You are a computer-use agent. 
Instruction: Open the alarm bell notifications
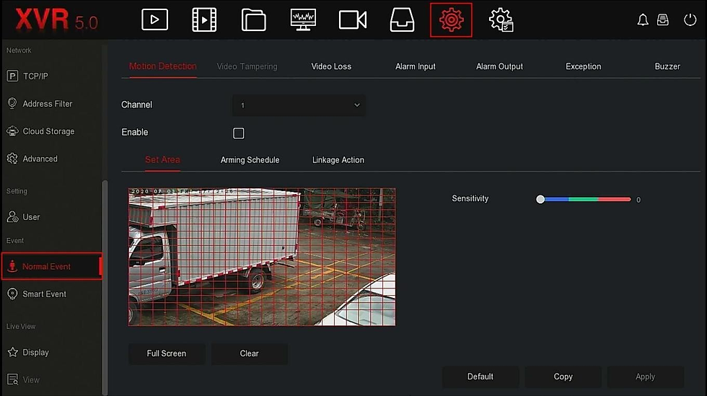643,20
